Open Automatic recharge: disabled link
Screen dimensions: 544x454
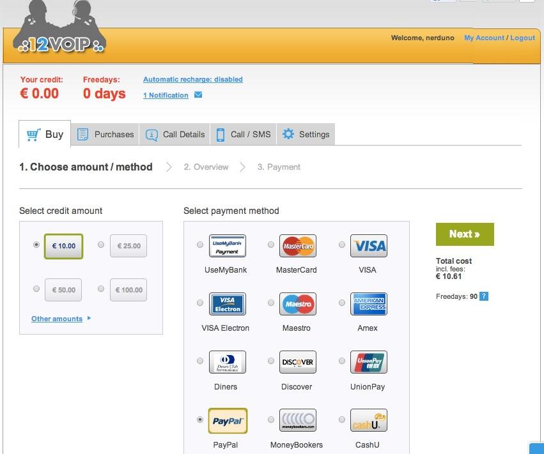pos(193,79)
